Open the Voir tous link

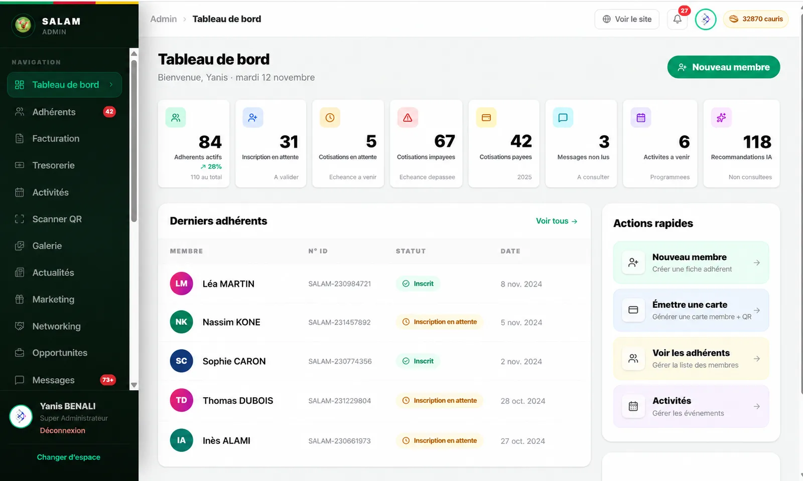tap(557, 221)
